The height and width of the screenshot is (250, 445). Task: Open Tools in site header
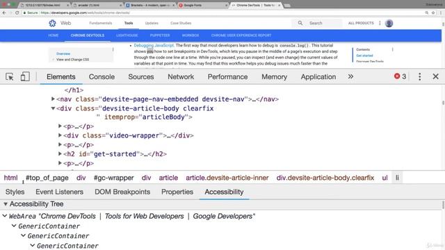[x=129, y=23]
